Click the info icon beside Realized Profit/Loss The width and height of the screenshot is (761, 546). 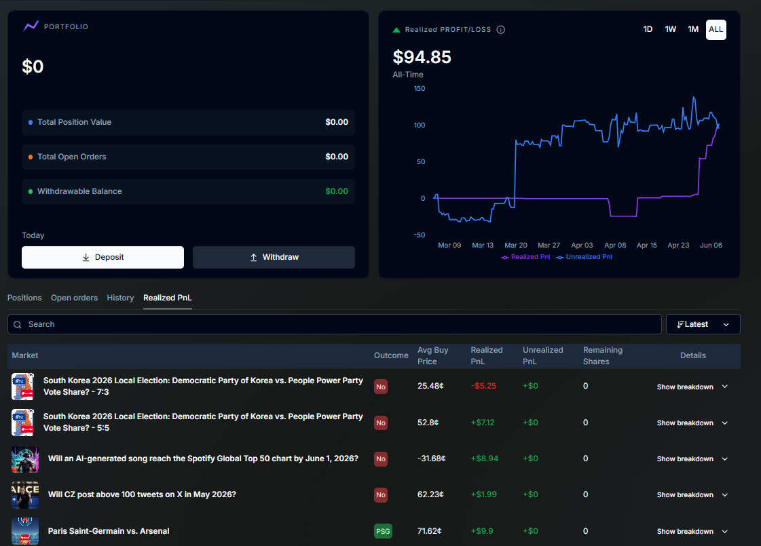pos(501,30)
